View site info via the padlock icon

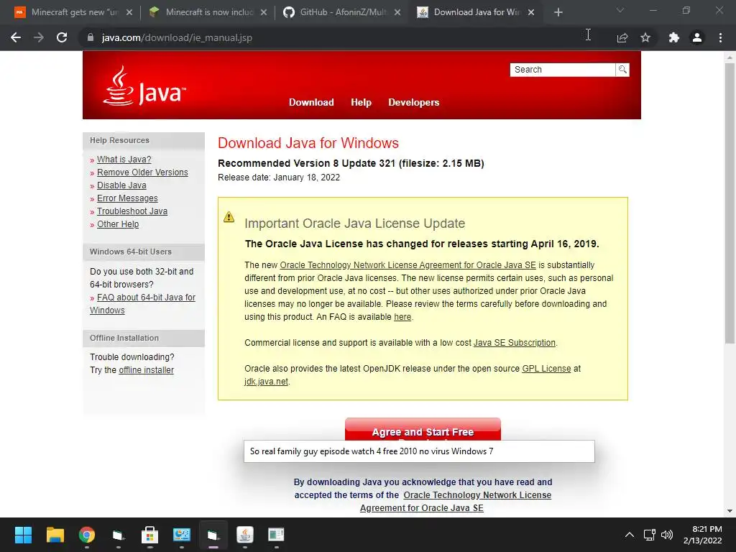(90, 37)
